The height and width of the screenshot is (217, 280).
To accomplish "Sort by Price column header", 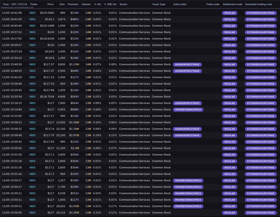I will point(50,4).
